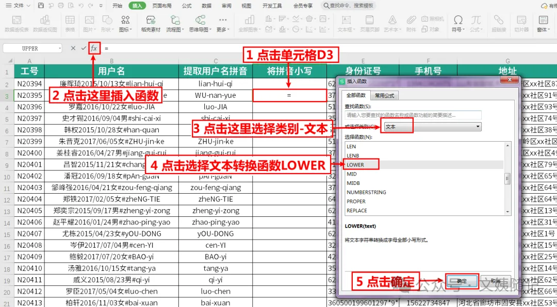This screenshot has height=307, width=557.
Task: Expand the 图标 icons dropdown
Action: click(125, 23)
